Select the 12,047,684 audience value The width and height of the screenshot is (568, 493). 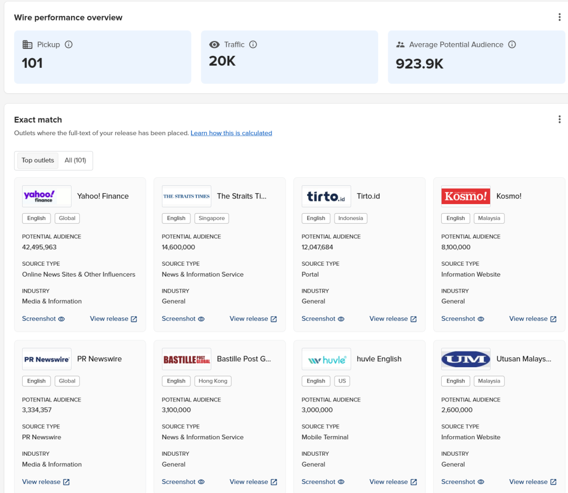point(317,247)
